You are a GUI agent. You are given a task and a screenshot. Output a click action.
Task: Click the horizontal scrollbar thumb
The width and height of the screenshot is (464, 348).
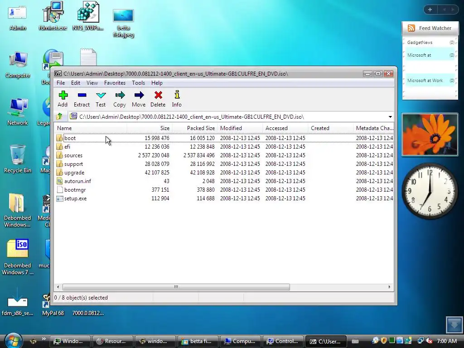coord(176,287)
